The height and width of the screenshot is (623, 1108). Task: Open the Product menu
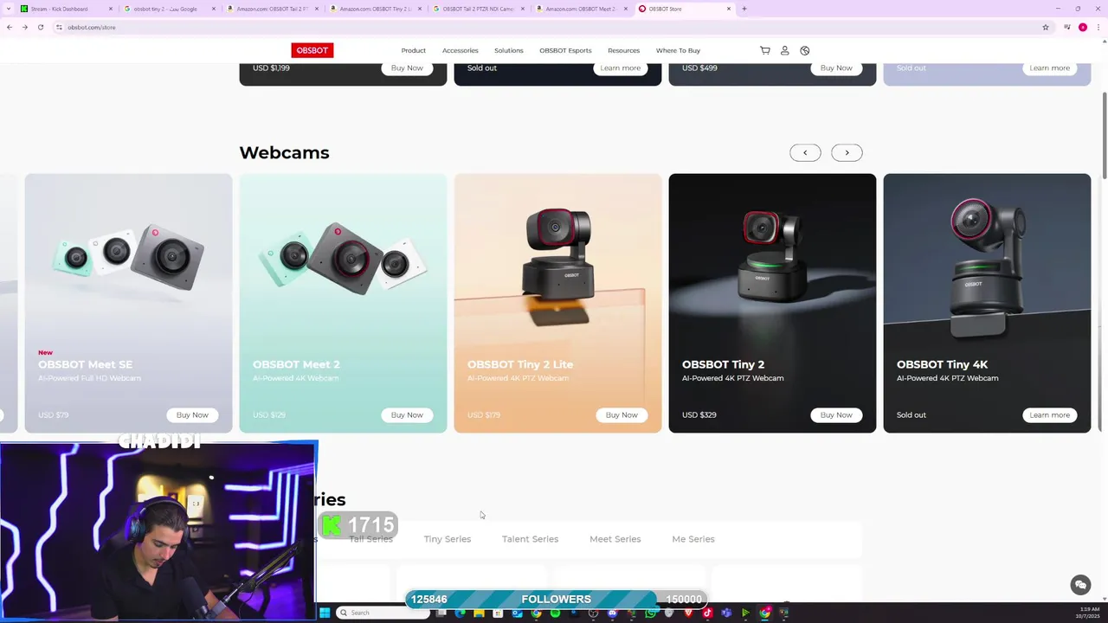coord(413,50)
